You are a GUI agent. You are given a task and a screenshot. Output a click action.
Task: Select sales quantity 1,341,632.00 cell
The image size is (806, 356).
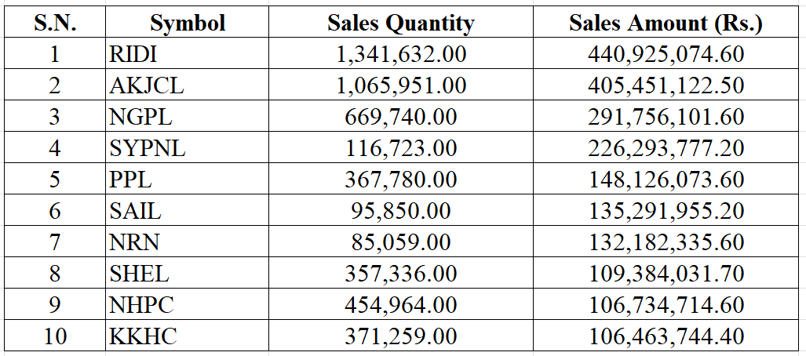[x=400, y=54]
